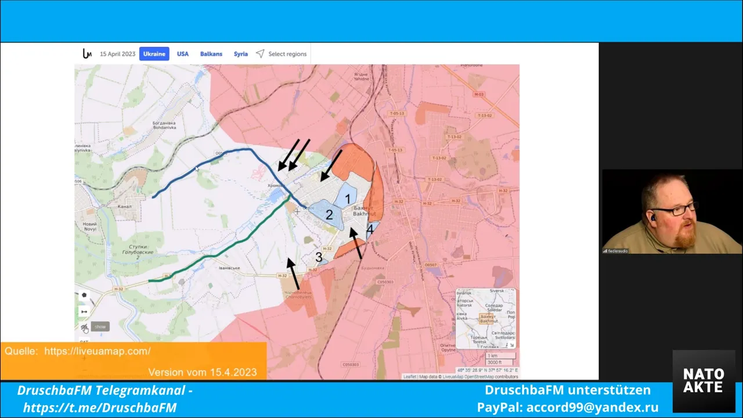This screenshot has height=418, width=743.
Task: Click the NATO AKTE logo
Action: pos(703,381)
